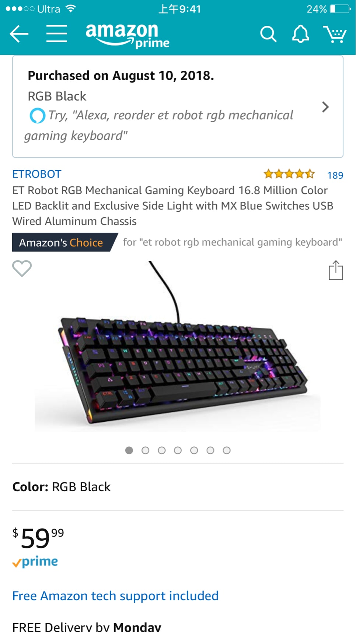The image size is (356, 632).
Task: Open Color: RGB Black option
Action: pyautogui.click(x=178, y=487)
